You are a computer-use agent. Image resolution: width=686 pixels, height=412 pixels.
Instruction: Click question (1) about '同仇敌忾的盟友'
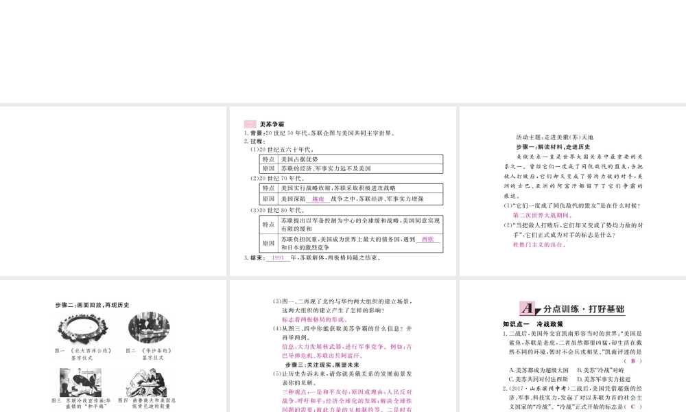[572, 205]
